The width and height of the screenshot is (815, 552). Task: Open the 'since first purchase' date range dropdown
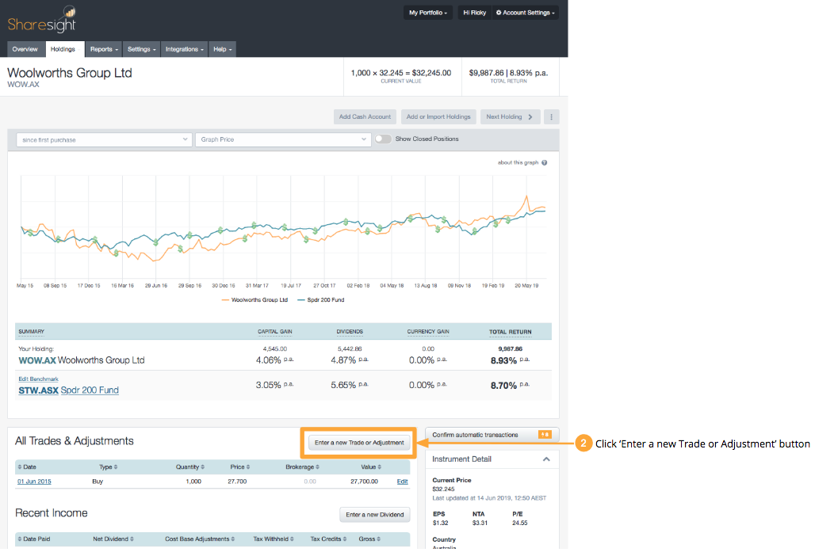(104, 139)
